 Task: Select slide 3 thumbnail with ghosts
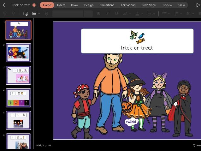pyautogui.click(x=18, y=75)
